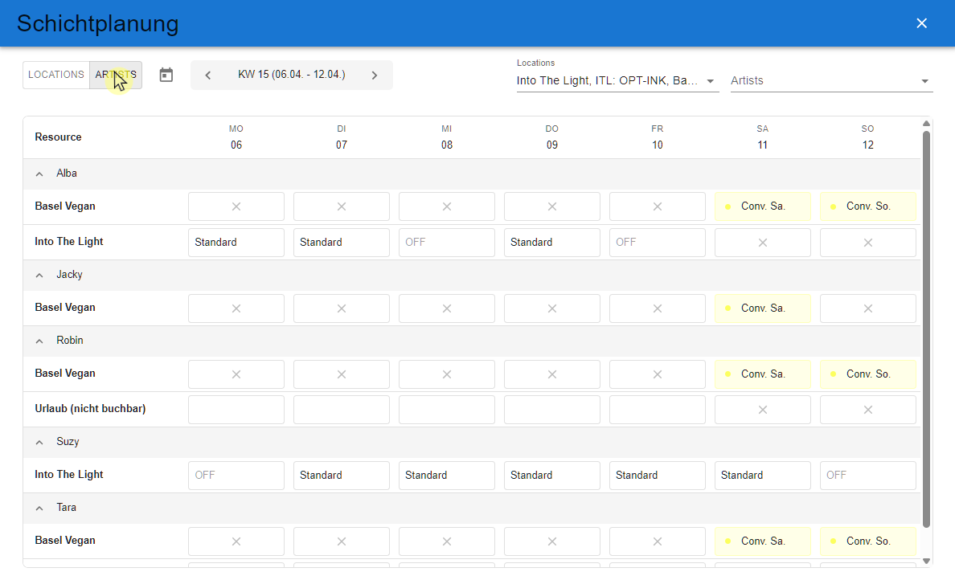Open the Locations filter dropdown
Viewport: 955px width, 576px height.
617,80
